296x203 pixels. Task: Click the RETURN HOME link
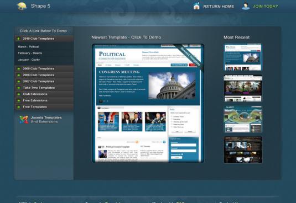219,7
